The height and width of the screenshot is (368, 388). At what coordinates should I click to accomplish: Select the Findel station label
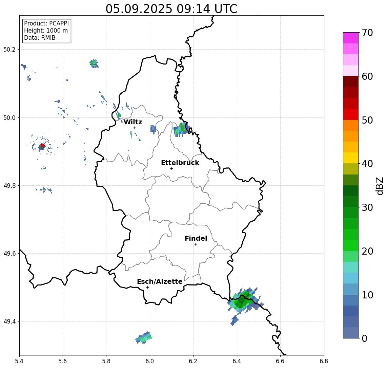(x=196, y=238)
